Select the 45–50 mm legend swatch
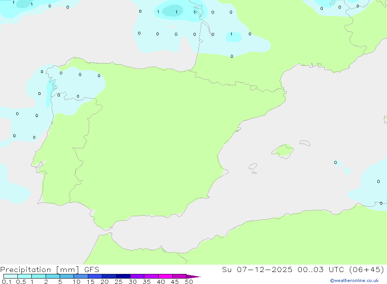Screen dimensions: 387x284 180,276
